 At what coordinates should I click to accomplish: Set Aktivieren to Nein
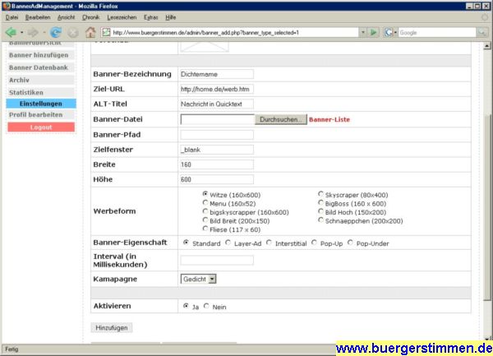pos(206,306)
